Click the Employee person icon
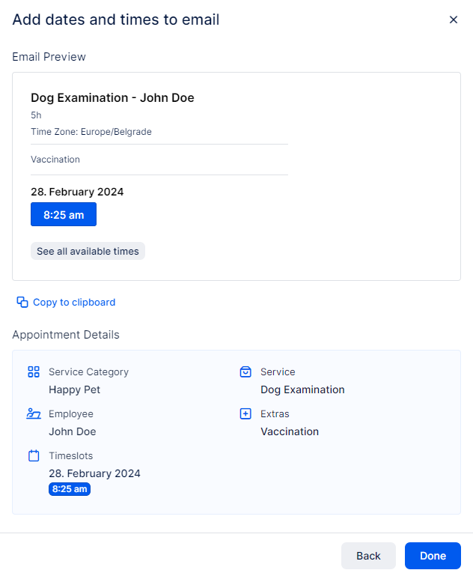 [33, 413]
